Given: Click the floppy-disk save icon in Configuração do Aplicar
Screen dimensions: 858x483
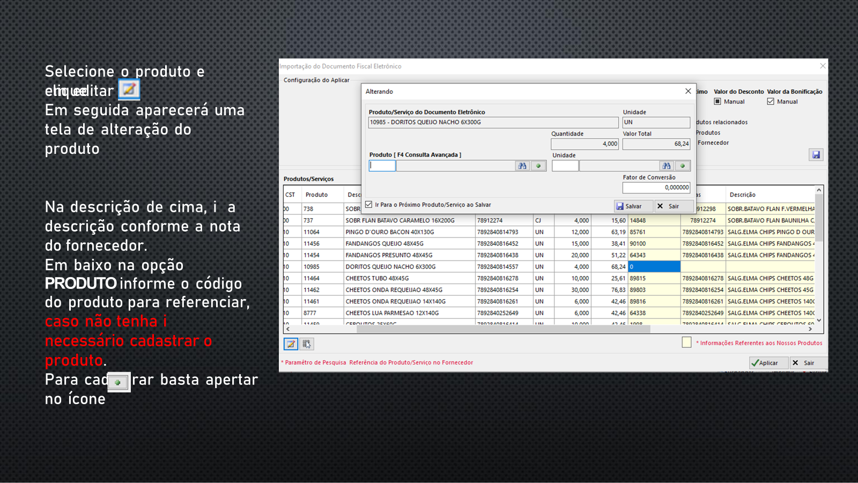Looking at the screenshot, I should click(816, 155).
